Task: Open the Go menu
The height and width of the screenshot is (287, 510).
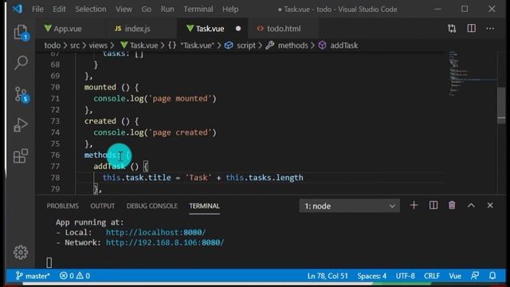Action: [147, 9]
